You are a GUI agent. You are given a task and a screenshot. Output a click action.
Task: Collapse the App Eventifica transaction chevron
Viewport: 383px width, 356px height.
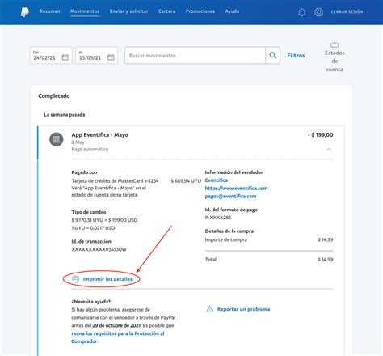tap(329, 150)
